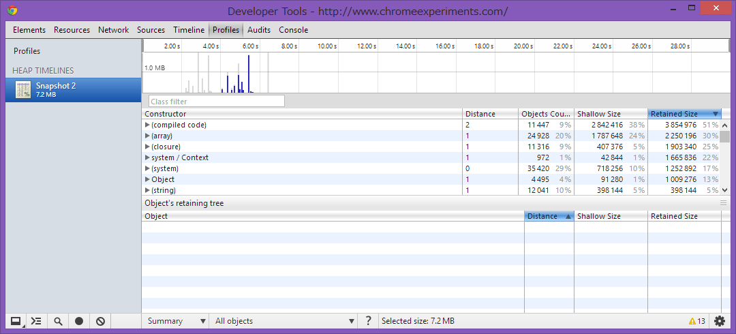Viewport: 736px width, 334px height.
Task: Click the Snapshot 2 table icon
Action: pos(22,90)
